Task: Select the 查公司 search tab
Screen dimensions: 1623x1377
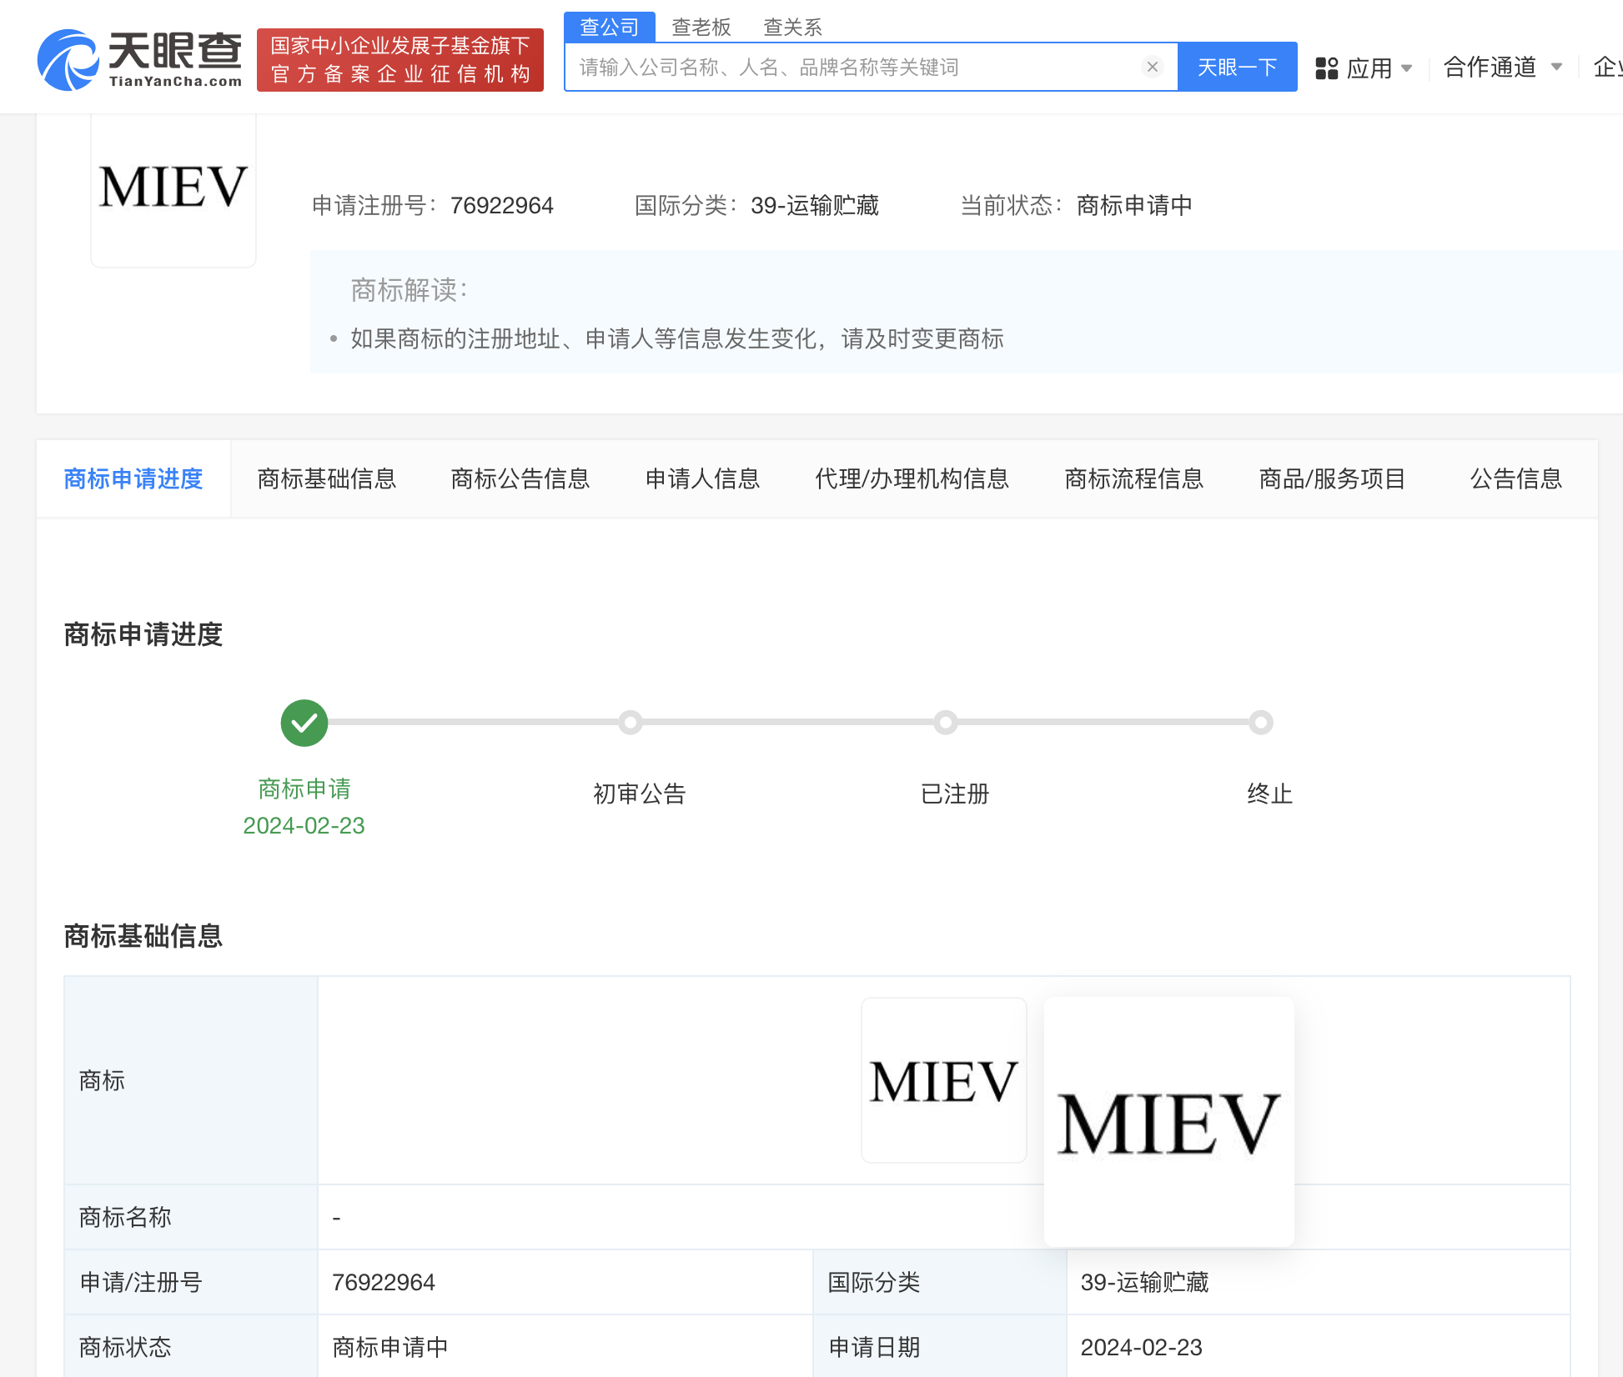Action: click(x=610, y=27)
